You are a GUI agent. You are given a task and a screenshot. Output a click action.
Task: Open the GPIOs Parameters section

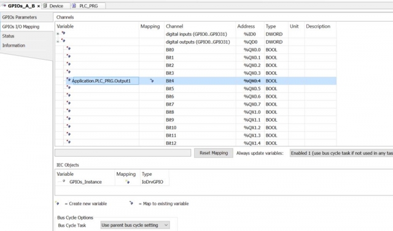click(x=20, y=17)
